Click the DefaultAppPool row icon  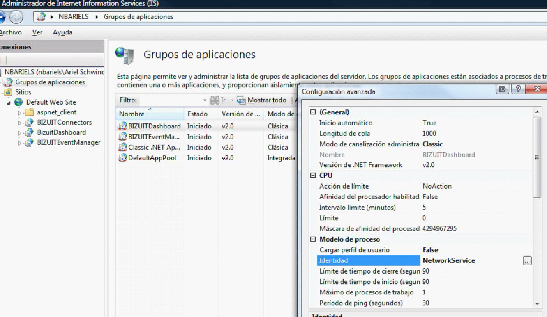(x=122, y=158)
